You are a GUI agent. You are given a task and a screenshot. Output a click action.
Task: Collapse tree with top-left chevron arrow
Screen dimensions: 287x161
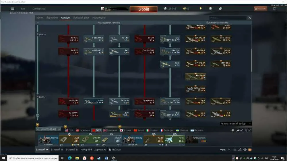pos(38,22)
